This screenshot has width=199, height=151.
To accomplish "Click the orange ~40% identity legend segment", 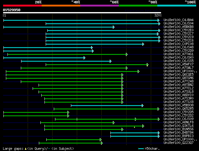I will 61,6.
